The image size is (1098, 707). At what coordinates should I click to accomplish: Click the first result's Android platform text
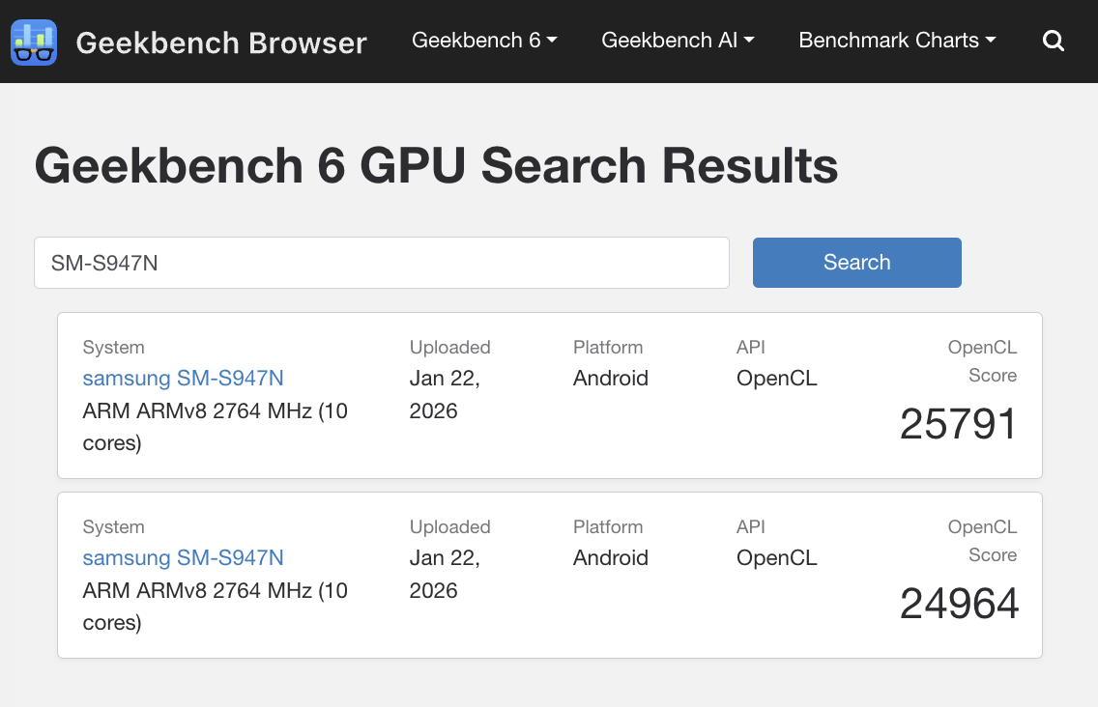pyautogui.click(x=610, y=379)
